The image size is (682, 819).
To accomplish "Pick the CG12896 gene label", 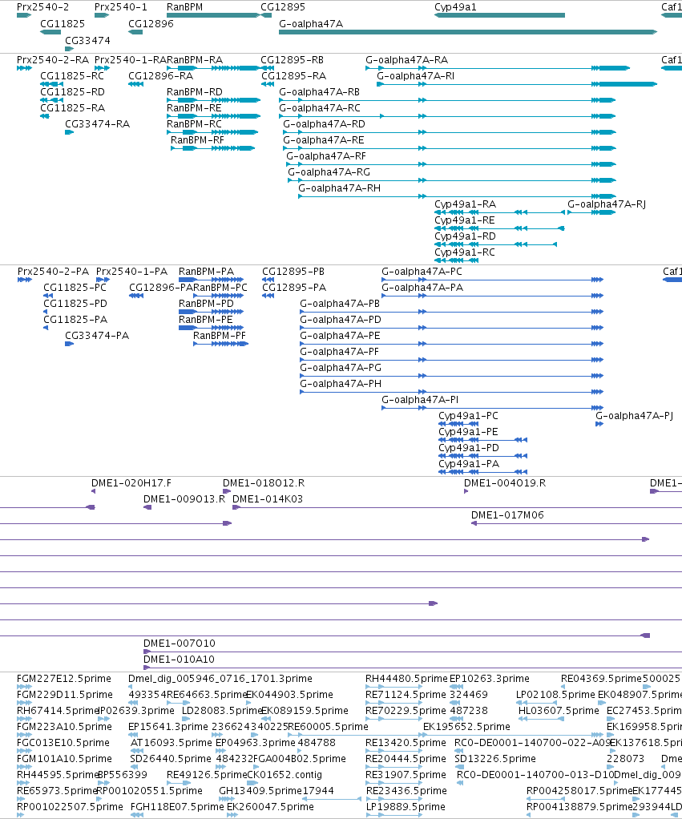I will coord(151,24).
